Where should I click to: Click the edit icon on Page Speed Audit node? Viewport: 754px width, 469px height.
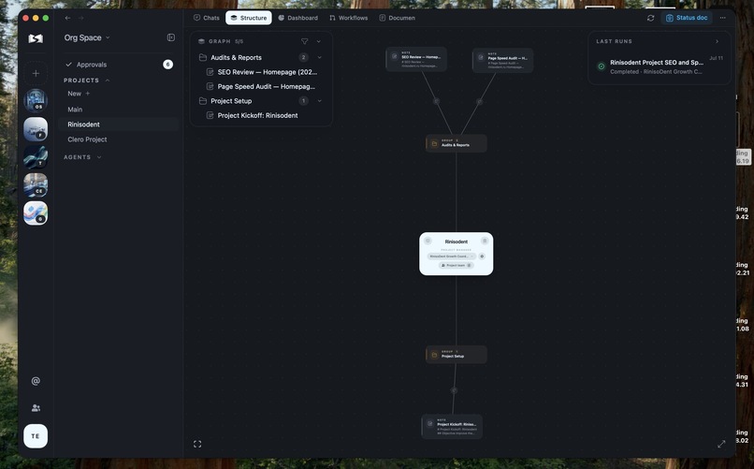click(481, 58)
